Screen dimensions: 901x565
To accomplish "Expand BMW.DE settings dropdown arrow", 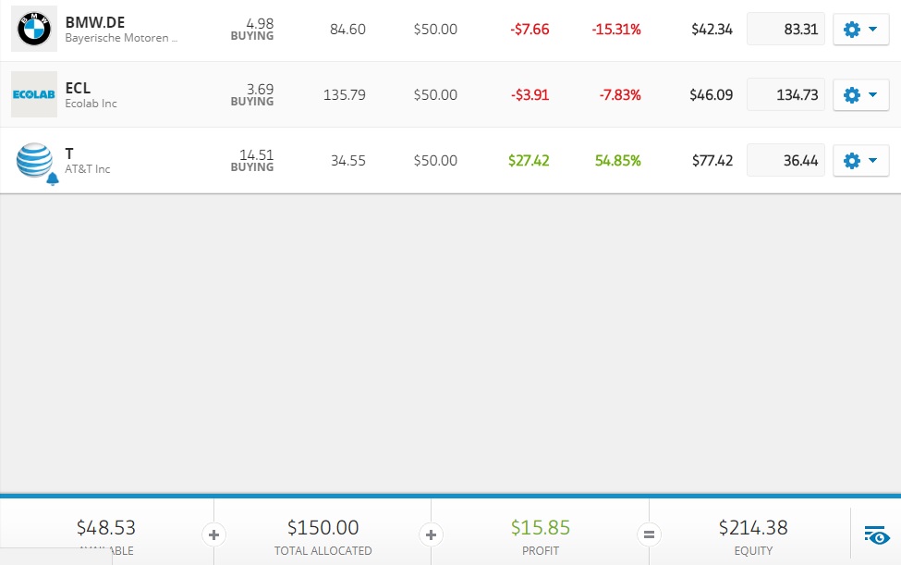I will coord(873,30).
